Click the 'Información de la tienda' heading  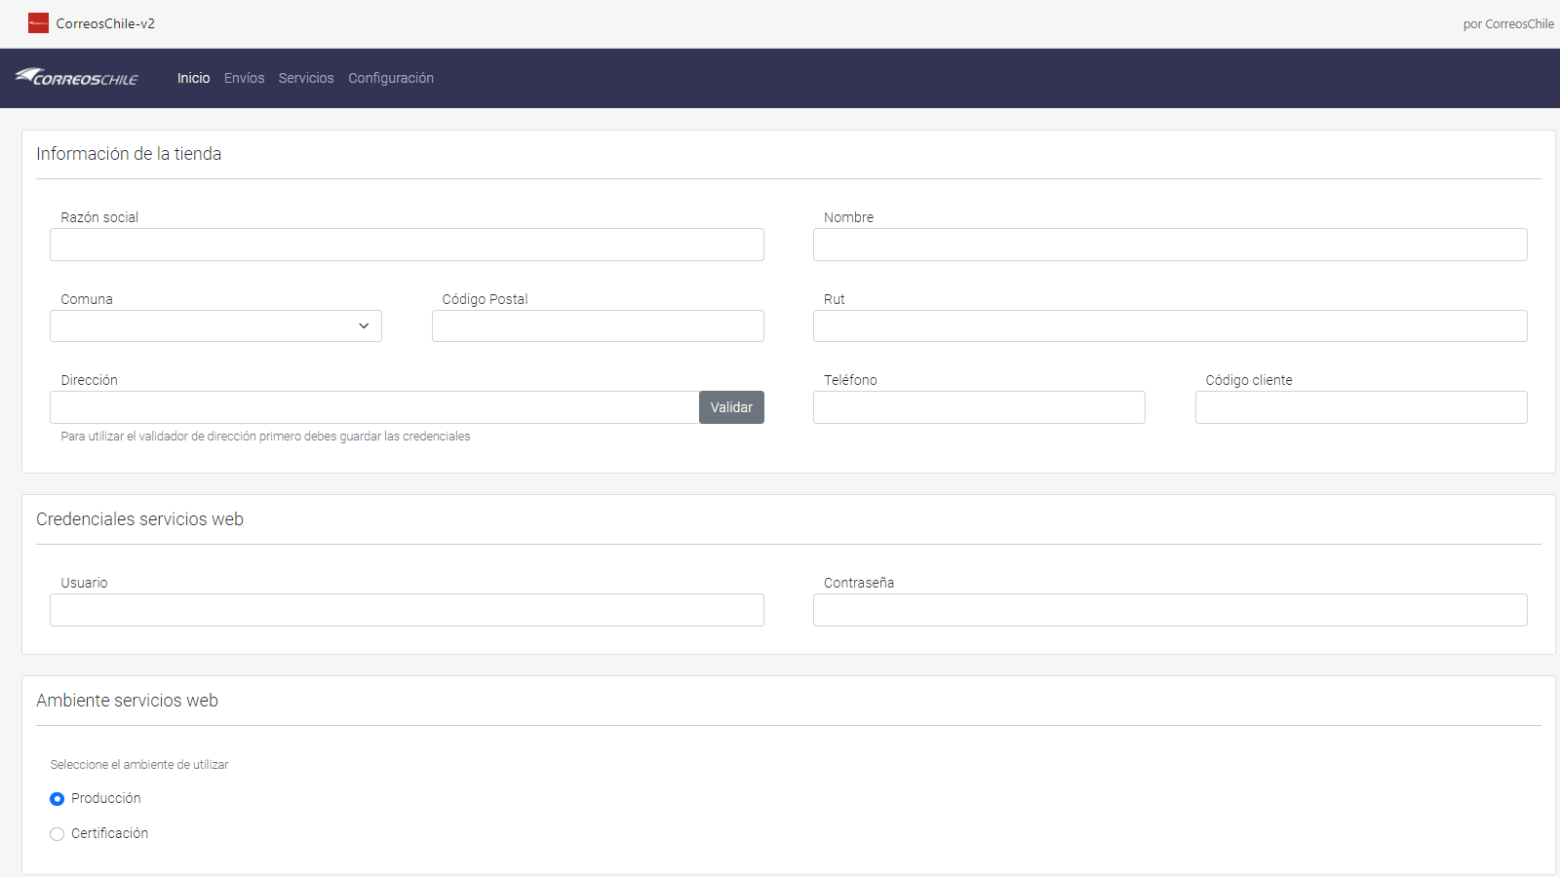[129, 154]
